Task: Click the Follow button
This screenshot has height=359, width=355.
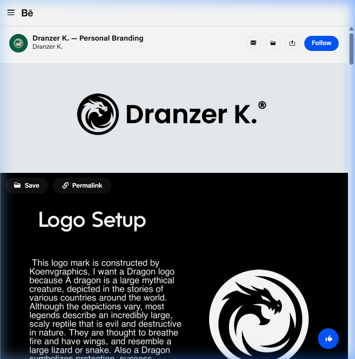Action: click(321, 43)
